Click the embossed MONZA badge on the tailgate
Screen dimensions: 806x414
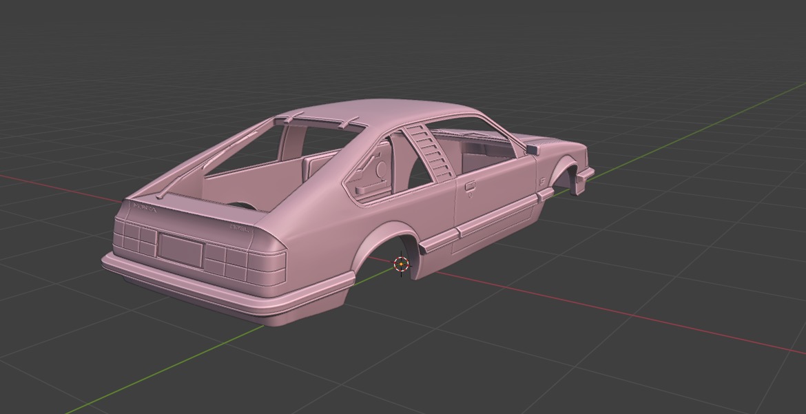[145, 207]
